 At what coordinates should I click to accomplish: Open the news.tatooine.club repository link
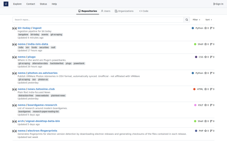click(41, 89)
